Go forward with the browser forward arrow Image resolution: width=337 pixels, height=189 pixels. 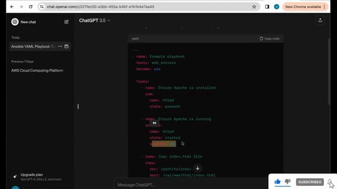pos(21,7)
